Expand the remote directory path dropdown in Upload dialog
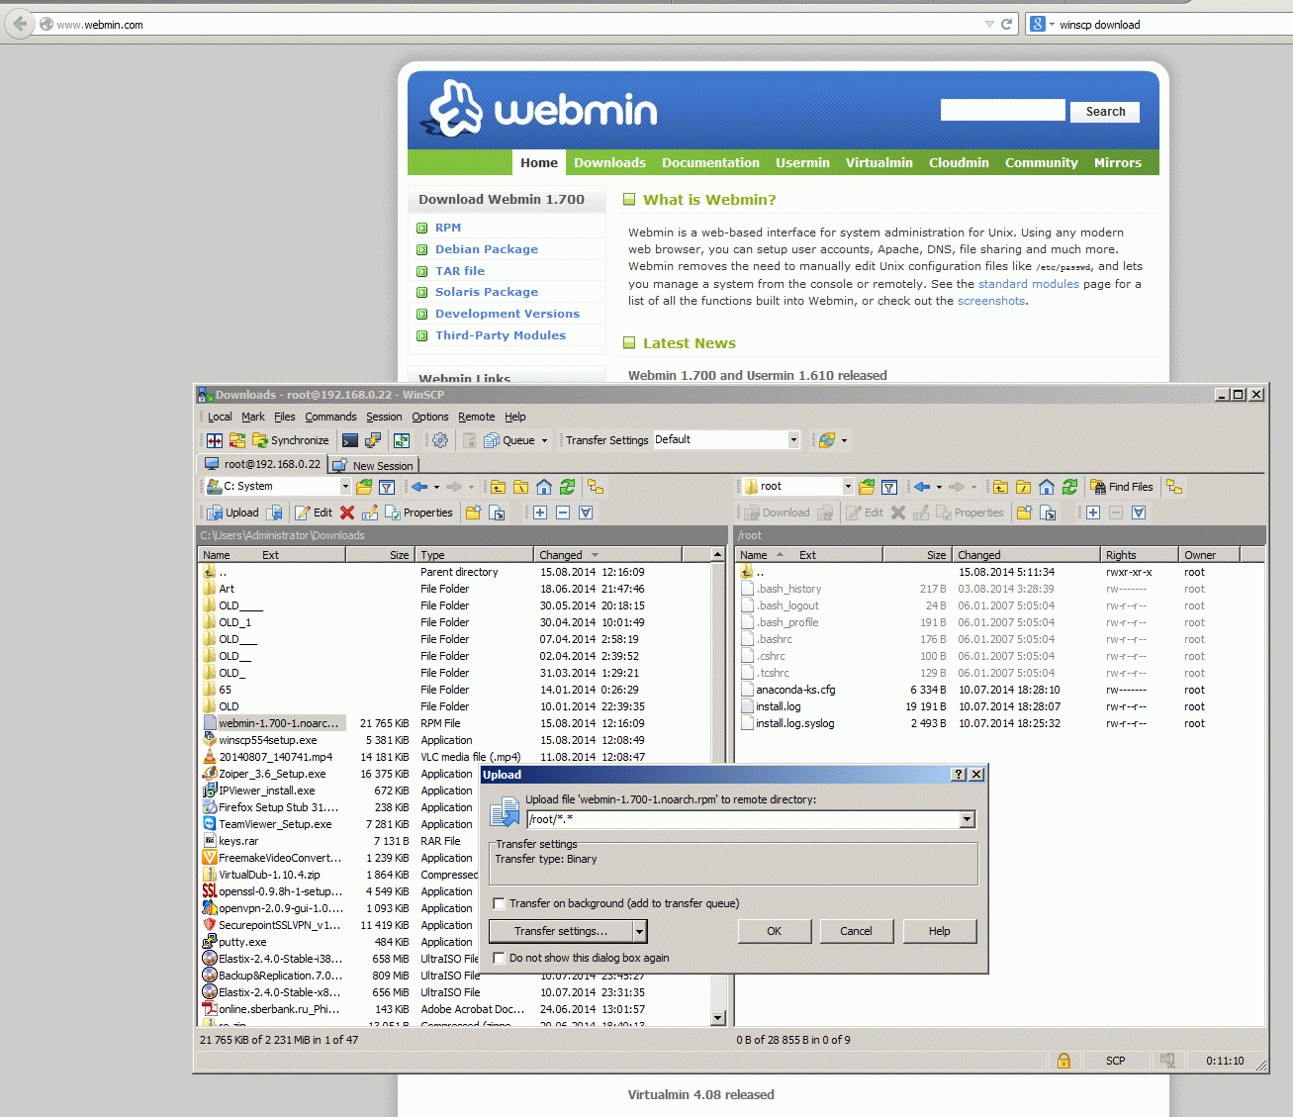 pos(968,819)
